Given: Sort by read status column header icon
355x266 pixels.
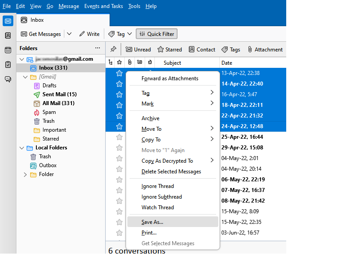Looking at the screenshot, I should [x=140, y=63].
